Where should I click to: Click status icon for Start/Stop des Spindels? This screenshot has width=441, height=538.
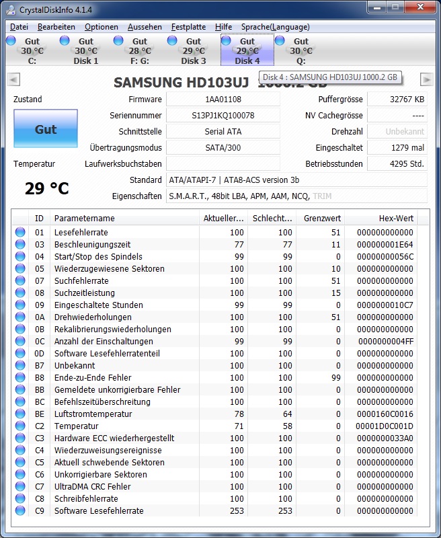(x=20, y=256)
